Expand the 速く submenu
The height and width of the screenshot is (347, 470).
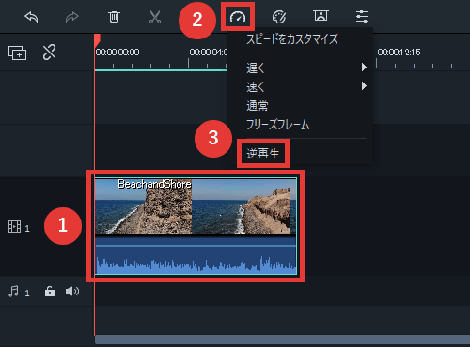point(306,86)
